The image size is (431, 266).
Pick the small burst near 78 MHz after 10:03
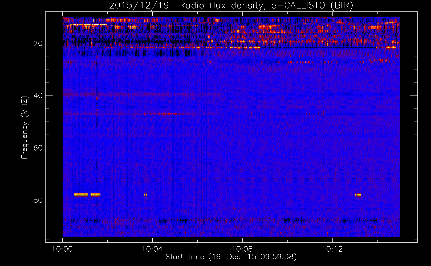click(145, 195)
